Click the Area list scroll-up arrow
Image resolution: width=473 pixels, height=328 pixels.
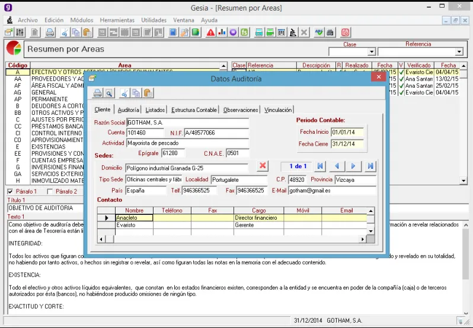coord(223,66)
